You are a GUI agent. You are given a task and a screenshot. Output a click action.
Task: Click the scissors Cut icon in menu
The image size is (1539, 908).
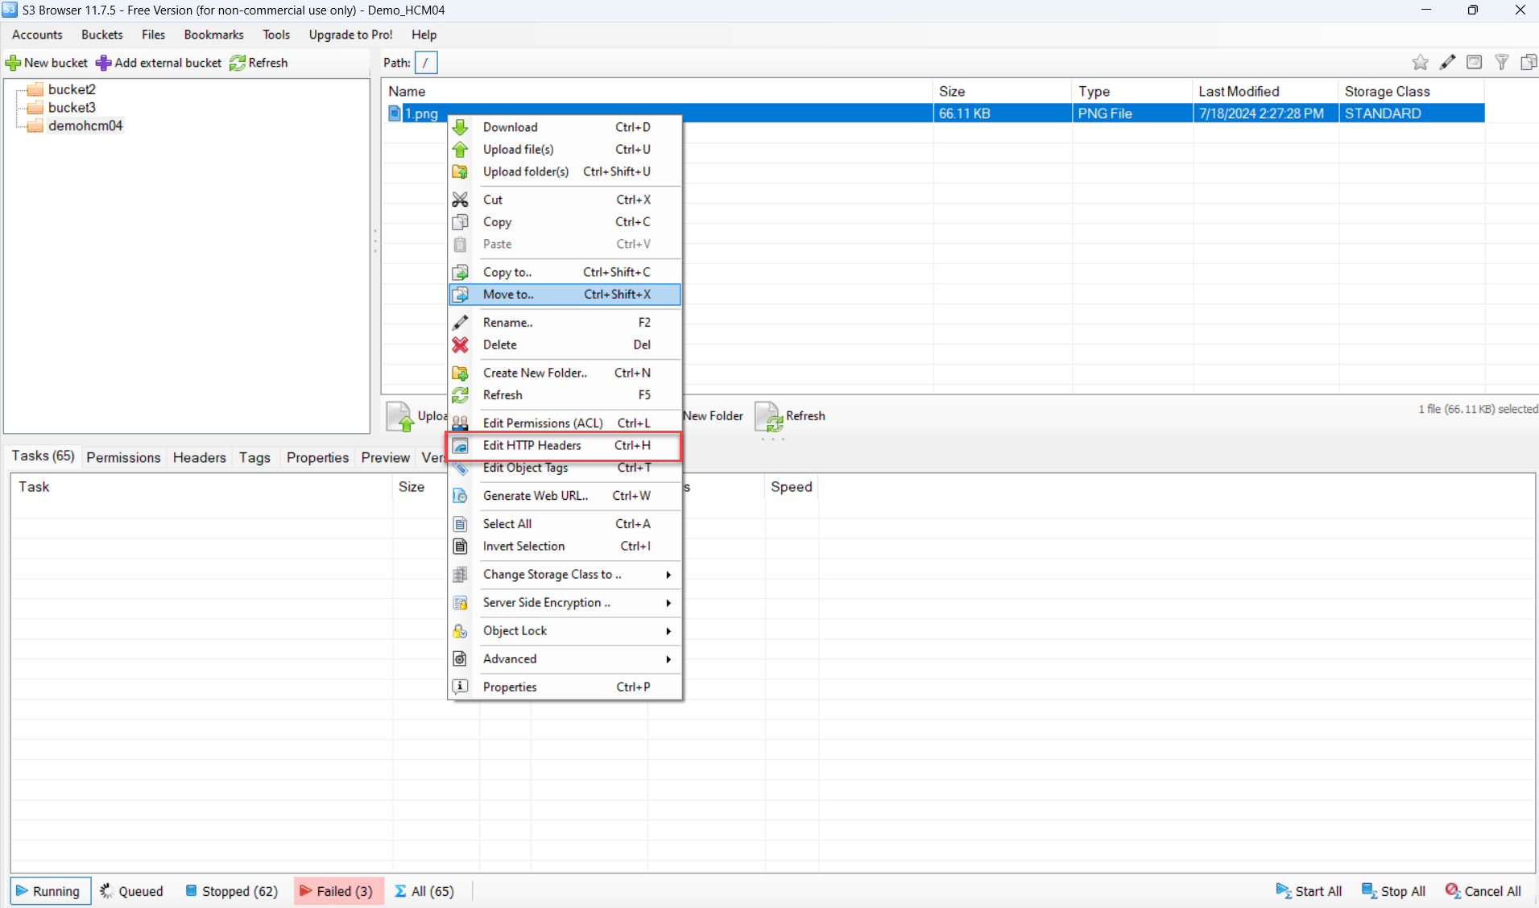(x=460, y=200)
